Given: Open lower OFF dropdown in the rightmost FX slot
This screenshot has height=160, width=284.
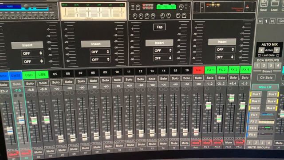Looking at the screenshot, I should pyautogui.click(x=225, y=57).
